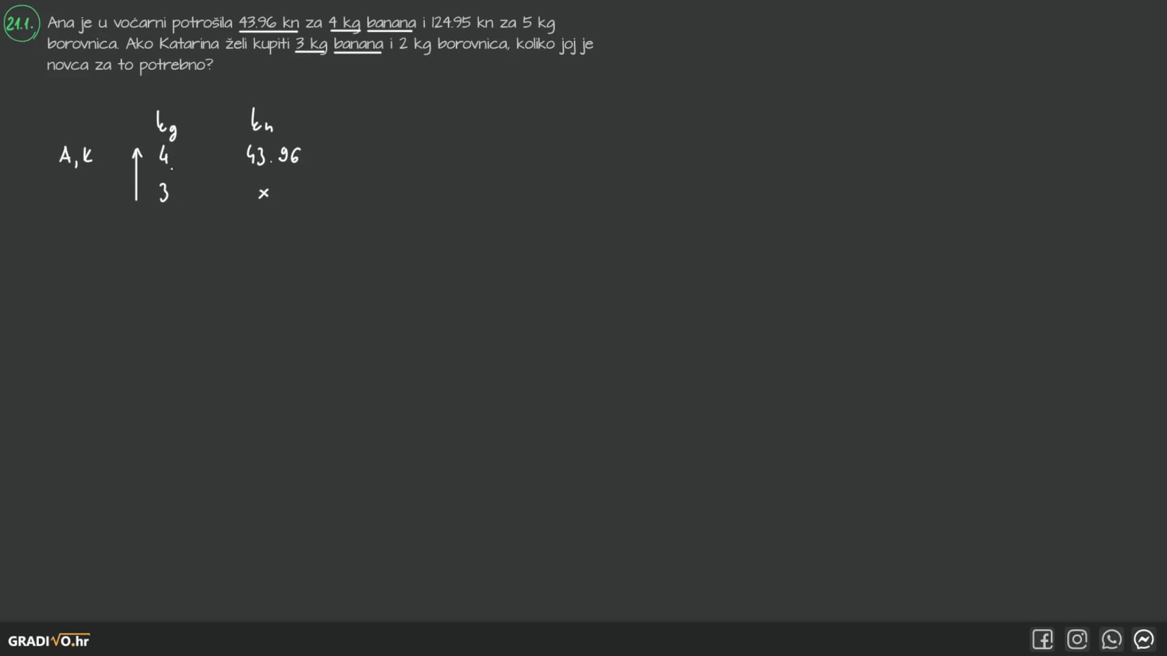Click the underlined 43.96 kn in problem text
The width and height of the screenshot is (1167, 656).
(x=269, y=23)
